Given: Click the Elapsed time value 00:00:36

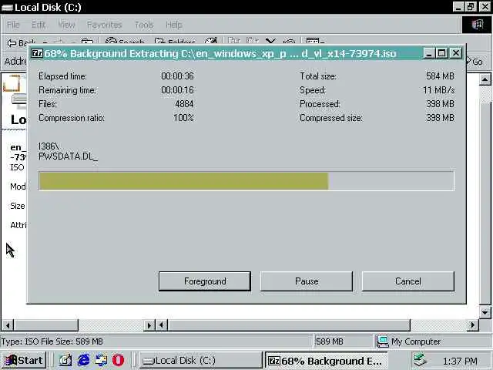Looking at the screenshot, I should tap(177, 76).
